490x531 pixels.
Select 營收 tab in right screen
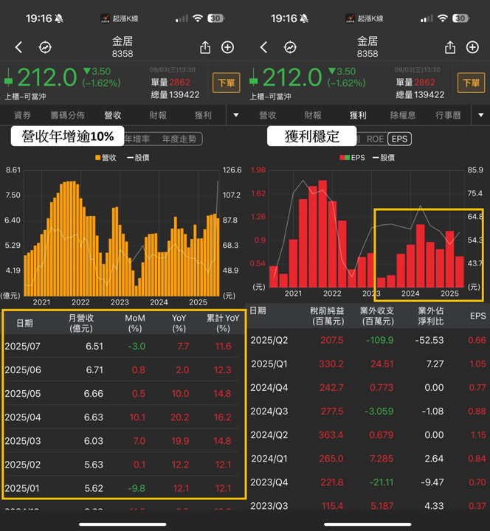[268, 115]
